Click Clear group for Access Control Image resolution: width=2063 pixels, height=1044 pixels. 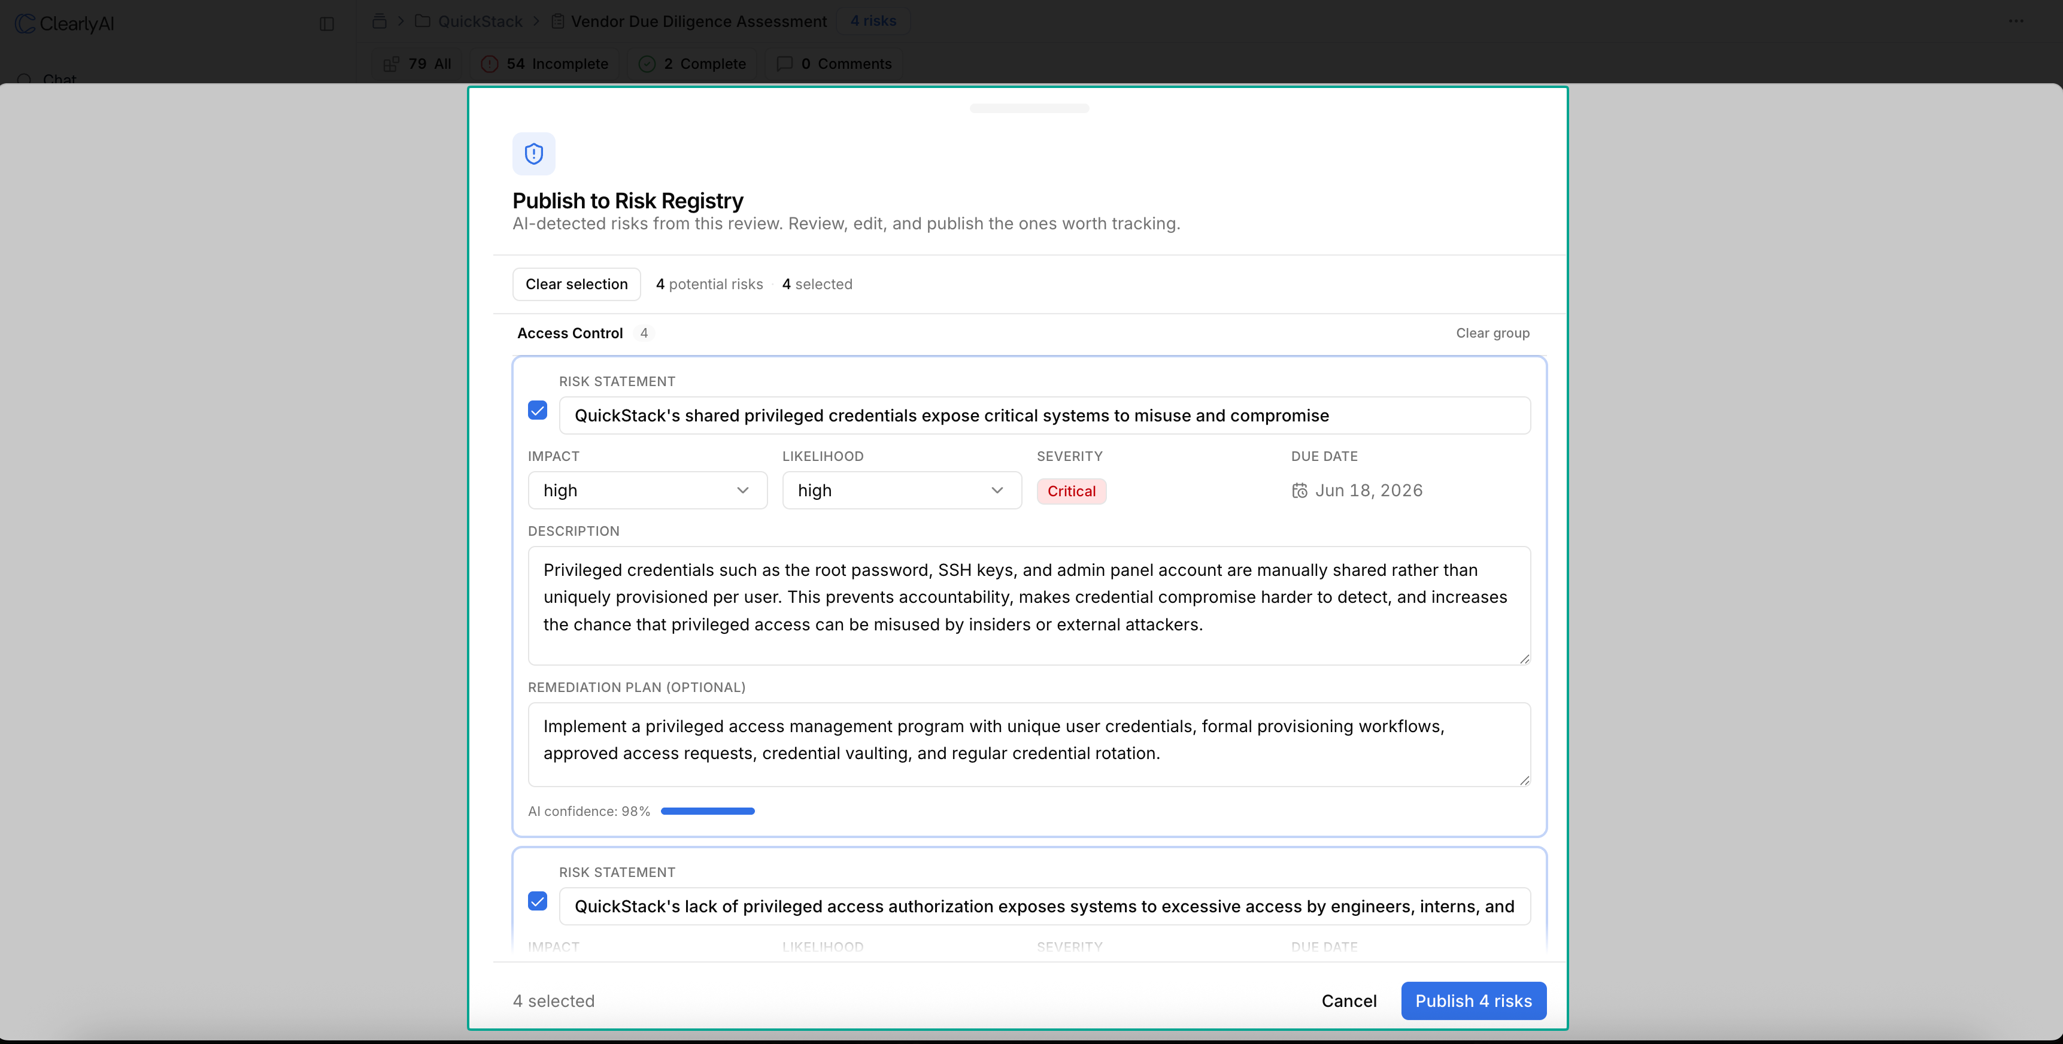pos(1492,333)
